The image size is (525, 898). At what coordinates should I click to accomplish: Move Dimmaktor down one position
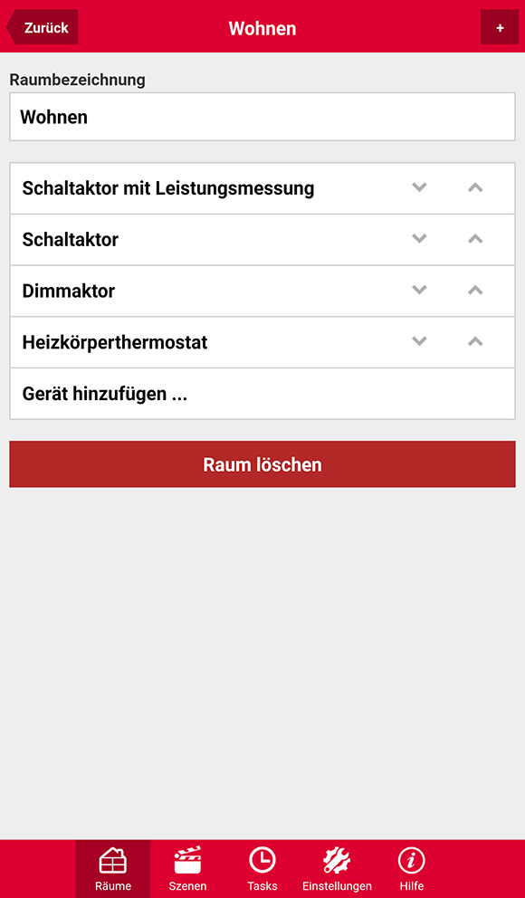[420, 291]
